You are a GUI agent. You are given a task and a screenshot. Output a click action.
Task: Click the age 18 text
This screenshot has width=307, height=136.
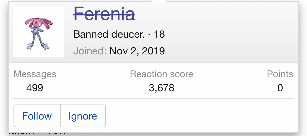tap(159, 35)
